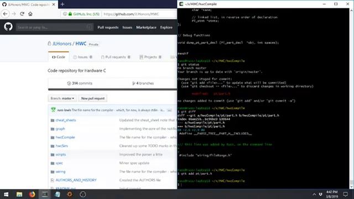The width and height of the screenshot is (354, 199).
Task: Open the JLHonors owner link
Action: point(62,44)
